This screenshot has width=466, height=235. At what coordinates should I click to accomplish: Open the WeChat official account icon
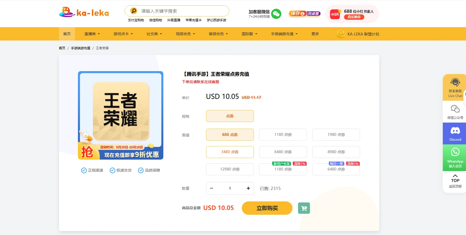tap(455, 112)
